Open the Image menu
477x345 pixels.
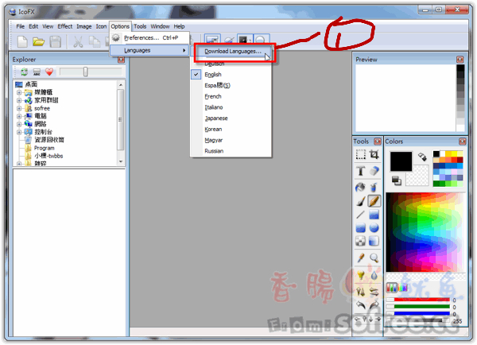click(x=84, y=26)
